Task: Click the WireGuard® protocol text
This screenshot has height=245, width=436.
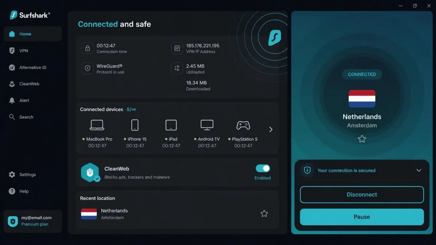Action: click(x=109, y=66)
